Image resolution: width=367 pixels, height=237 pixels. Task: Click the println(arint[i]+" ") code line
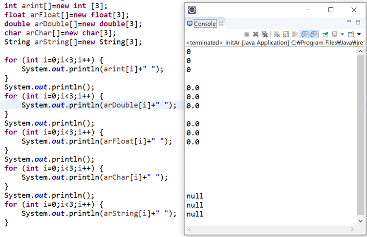click(x=92, y=69)
